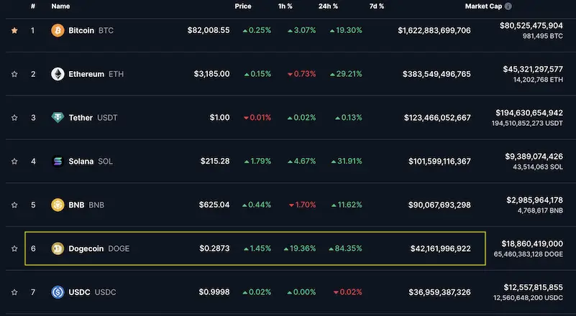Open the Tether coin page link

tap(81, 118)
